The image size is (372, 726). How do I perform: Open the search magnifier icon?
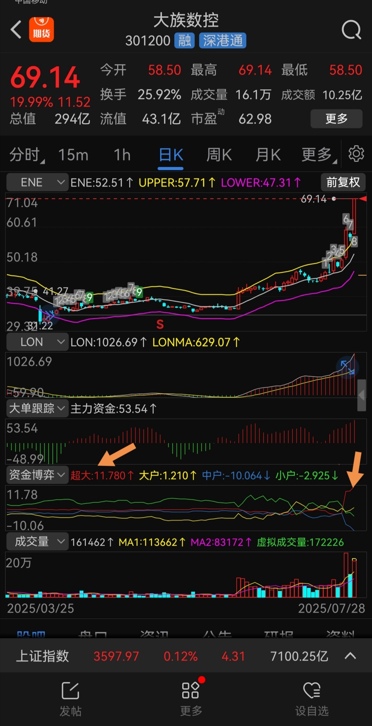(x=351, y=30)
